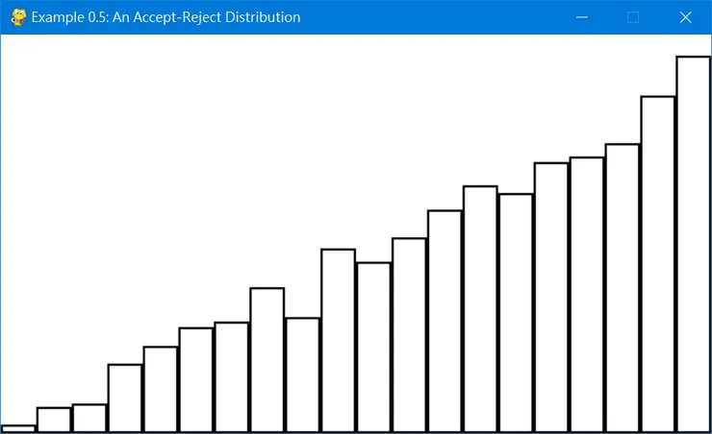Viewport: 712px width, 434px height.
Task: Minimize the Accept-Reject Distribution window
Action: (582, 17)
